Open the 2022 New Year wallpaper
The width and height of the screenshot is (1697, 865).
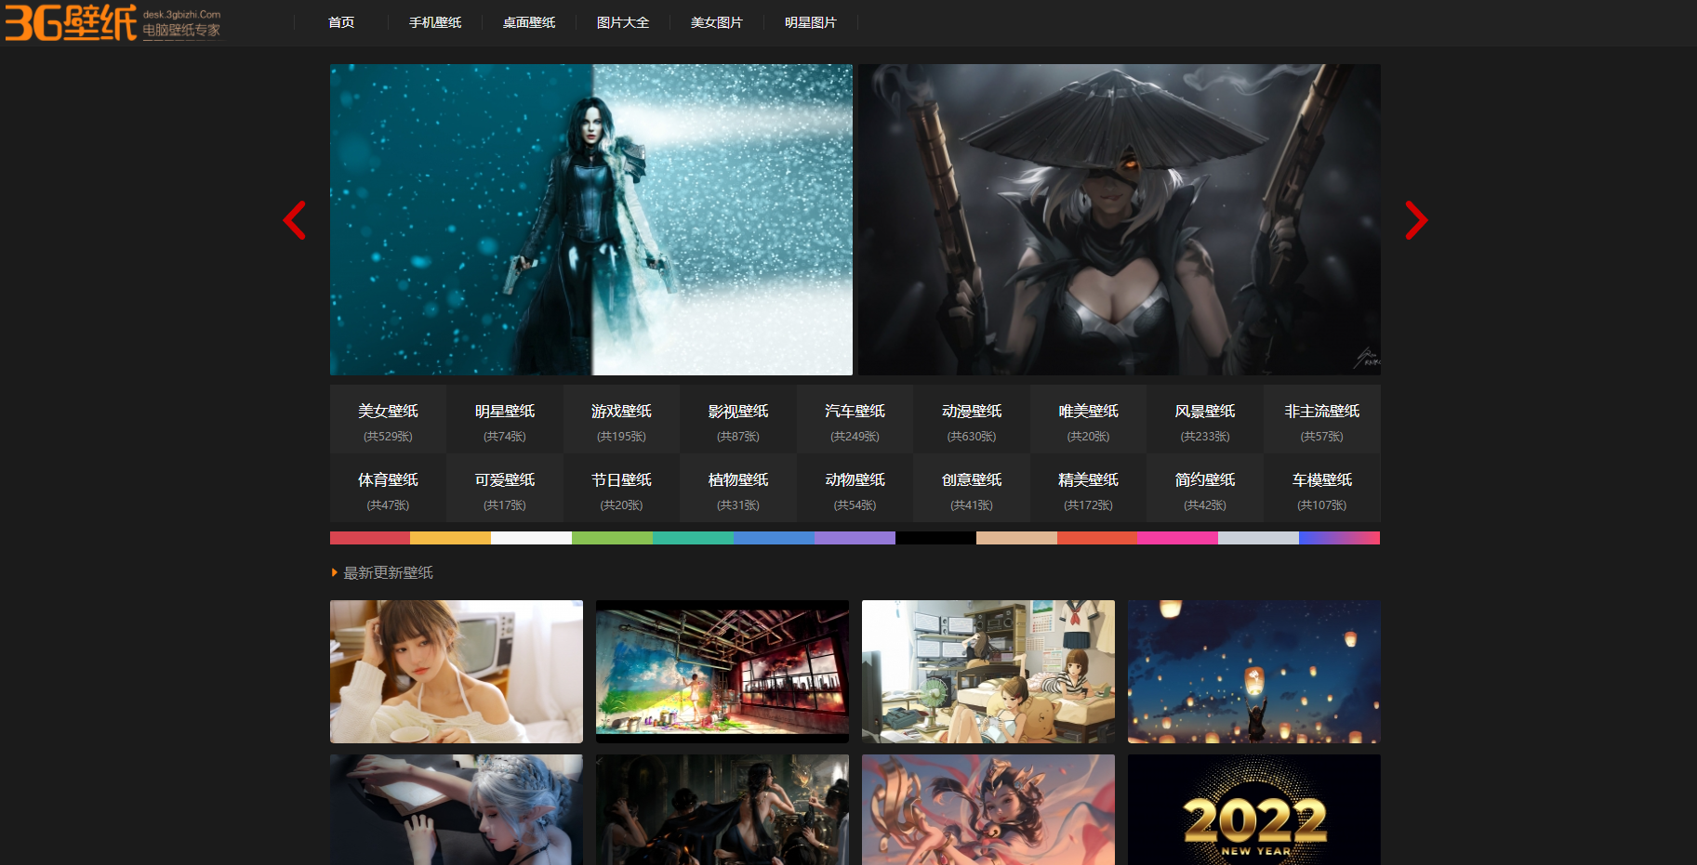click(1254, 810)
